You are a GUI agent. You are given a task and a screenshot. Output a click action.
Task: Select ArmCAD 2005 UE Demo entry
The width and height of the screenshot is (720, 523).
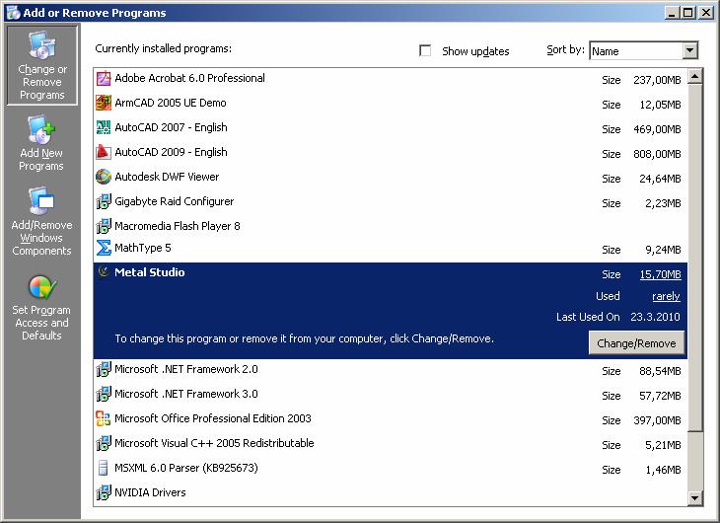[x=391, y=103]
